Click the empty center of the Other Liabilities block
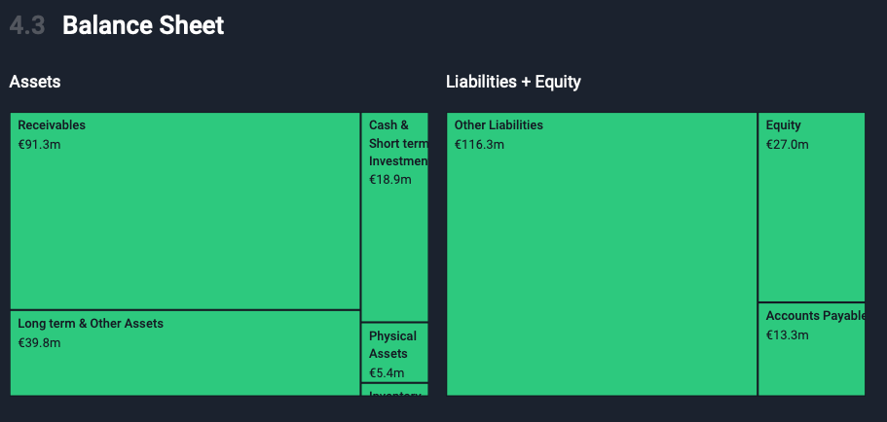This screenshot has width=887, height=422. [x=602, y=263]
